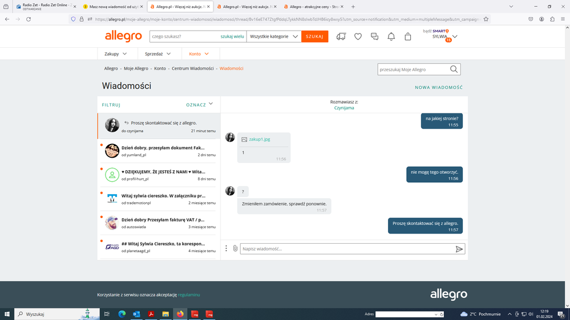Expand Wszystkie kategorie dropdown
Image resolution: width=570 pixels, height=320 pixels.
pos(274,36)
